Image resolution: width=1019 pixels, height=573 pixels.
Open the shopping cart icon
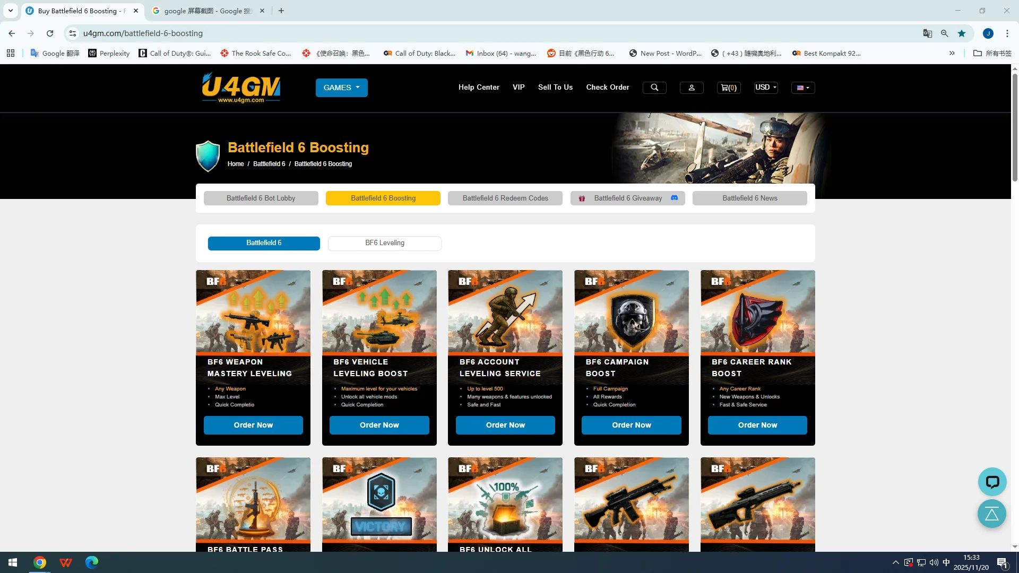click(728, 88)
